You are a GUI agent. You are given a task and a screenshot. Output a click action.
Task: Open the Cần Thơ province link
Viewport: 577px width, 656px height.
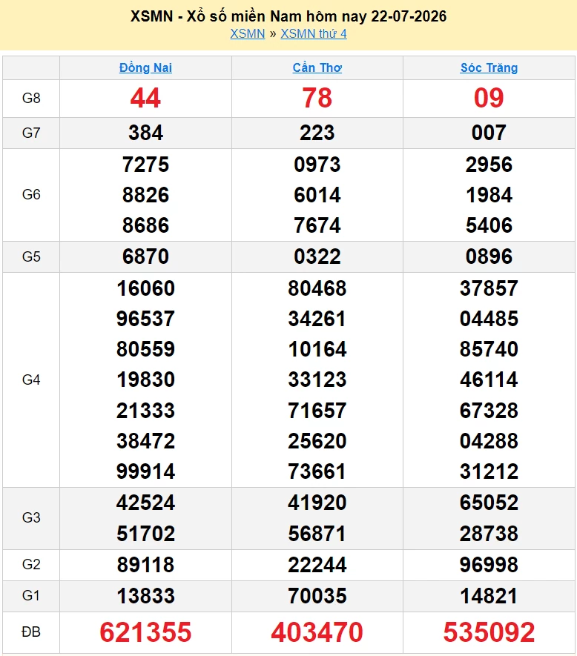[317, 67]
